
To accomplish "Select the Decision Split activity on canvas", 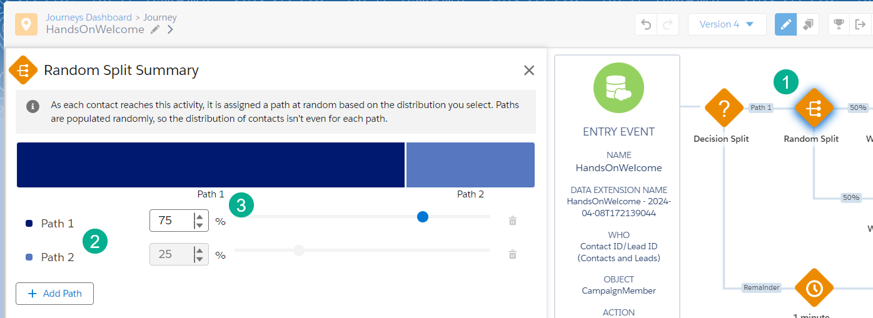I will pyautogui.click(x=724, y=109).
